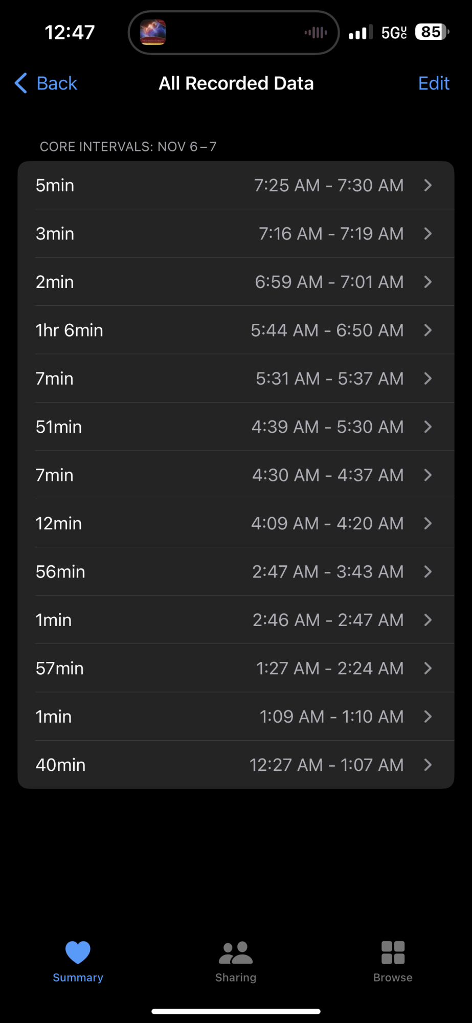The width and height of the screenshot is (472, 1023).
Task: Expand chevron for the 1hr 6min interval
Action: tap(428, 330)
